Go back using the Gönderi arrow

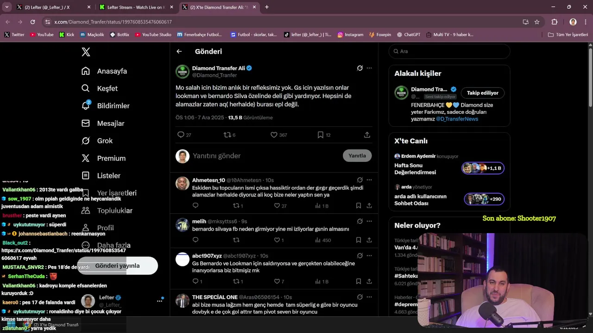[x=179, y=51]
